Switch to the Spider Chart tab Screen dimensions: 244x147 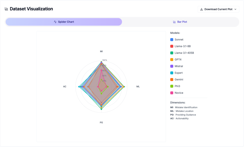point(64,22)
